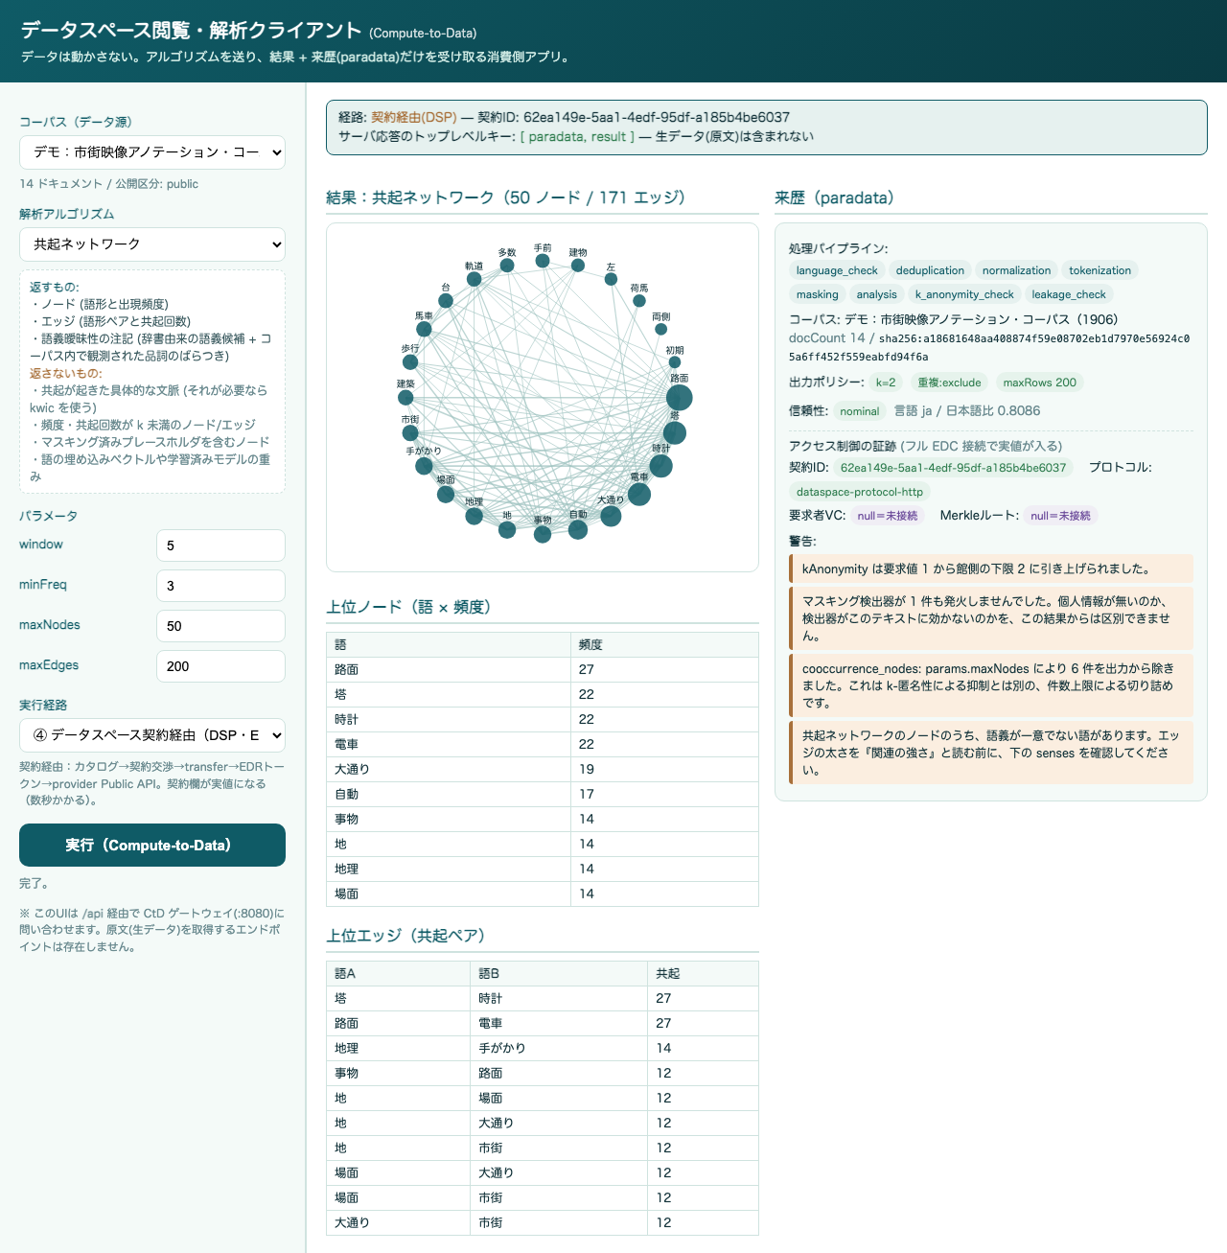Select the 手がかり node in the network graph
Image resolution: width=1227 pixels, height=1253 pixels.
point(424,466)
